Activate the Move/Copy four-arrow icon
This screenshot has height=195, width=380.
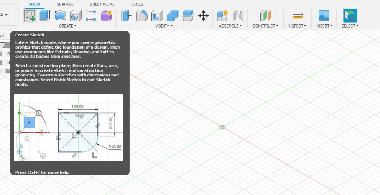(204, 16)
